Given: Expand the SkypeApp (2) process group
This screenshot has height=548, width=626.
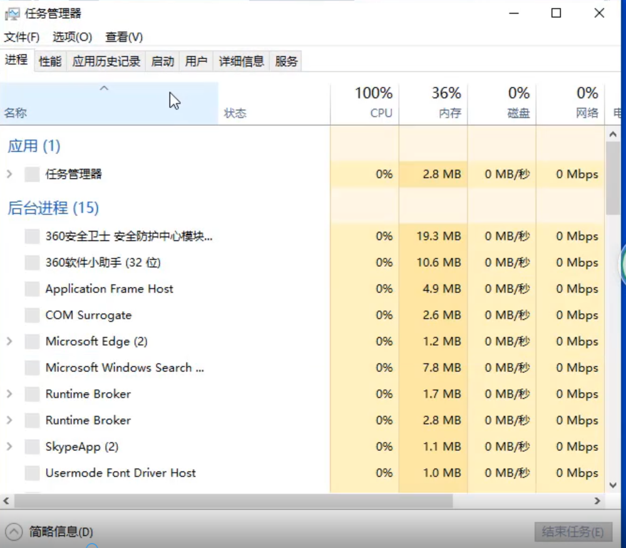Looking at the screenshot, I should [x=9, y=447].
